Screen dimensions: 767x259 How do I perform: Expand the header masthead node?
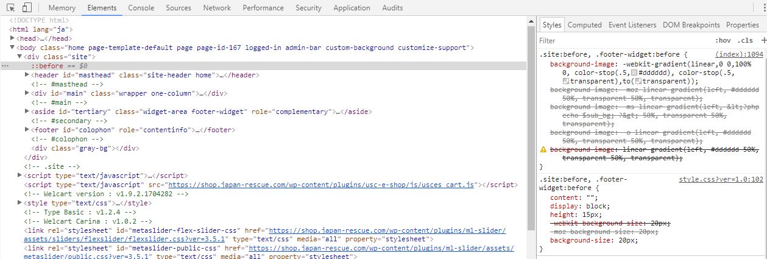click(27, 75)
